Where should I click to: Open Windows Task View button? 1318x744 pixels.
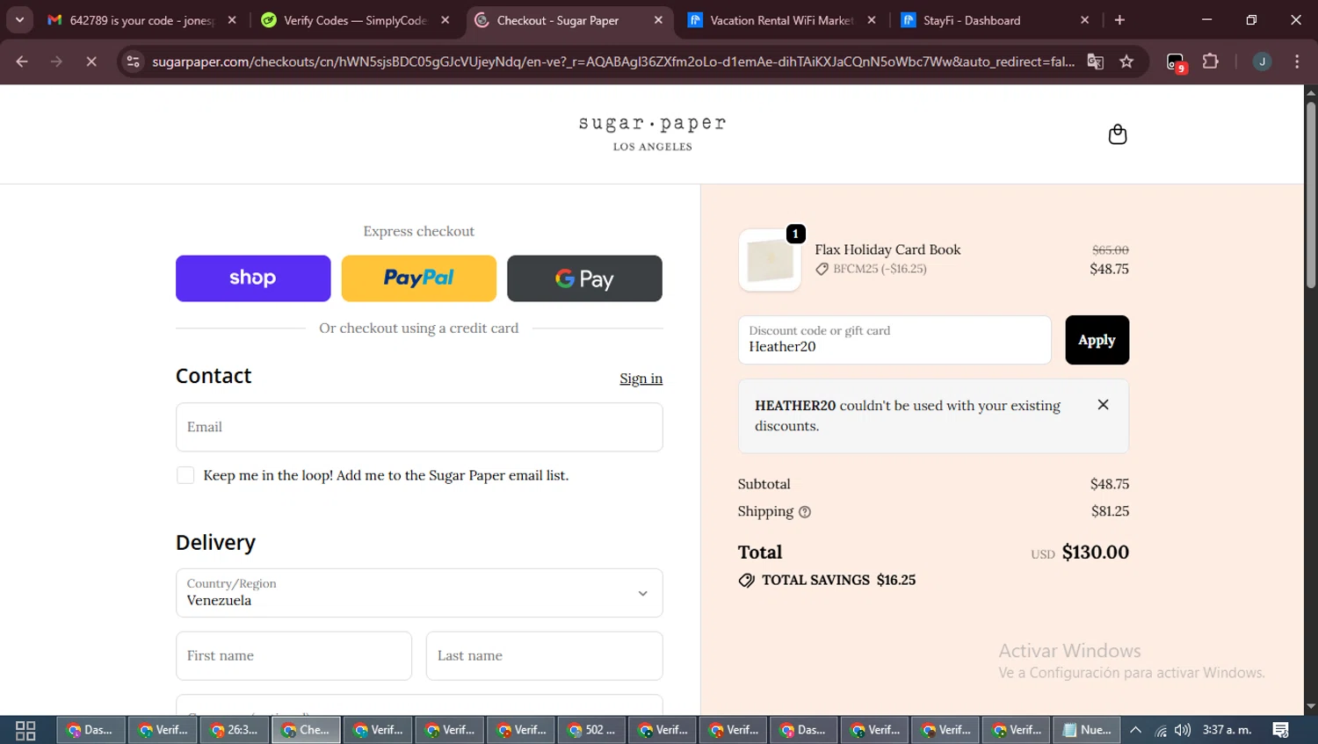pos(25,730)
